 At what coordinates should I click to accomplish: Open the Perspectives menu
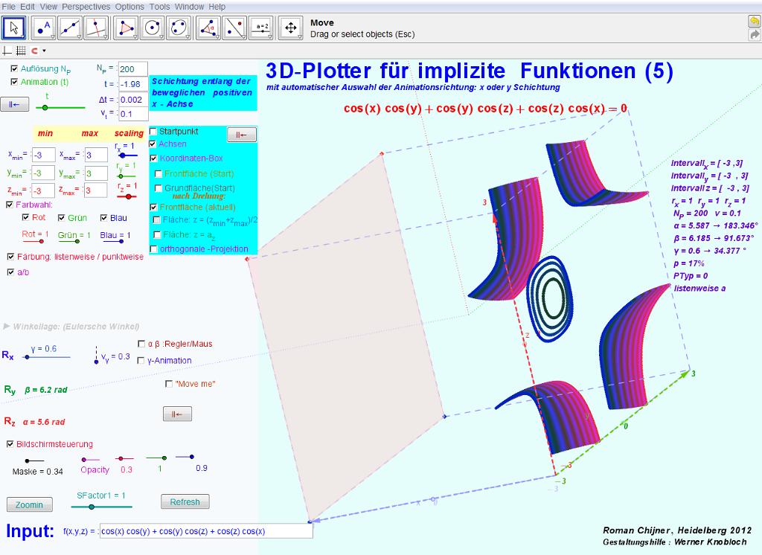tap(86, 6)
